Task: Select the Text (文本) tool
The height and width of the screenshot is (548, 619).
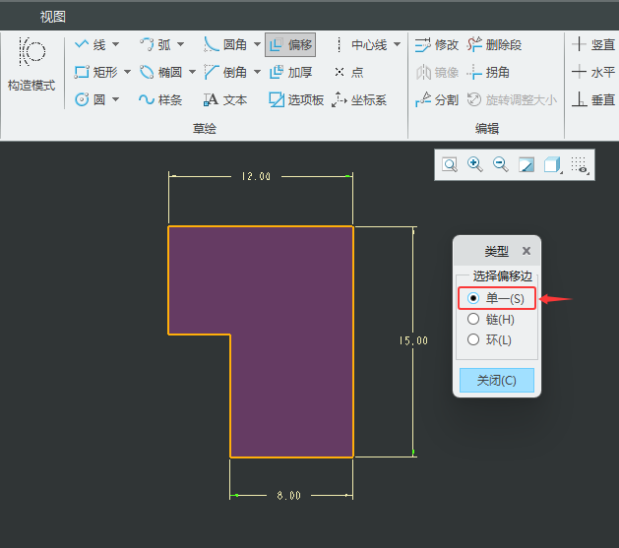Action: coord(225,99)
